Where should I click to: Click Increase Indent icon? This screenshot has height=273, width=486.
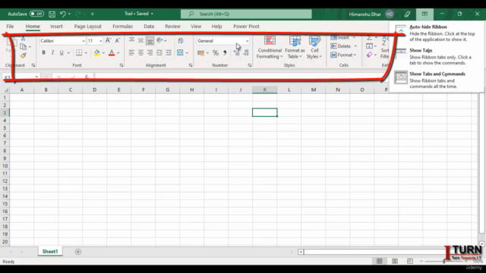[169, 53]
